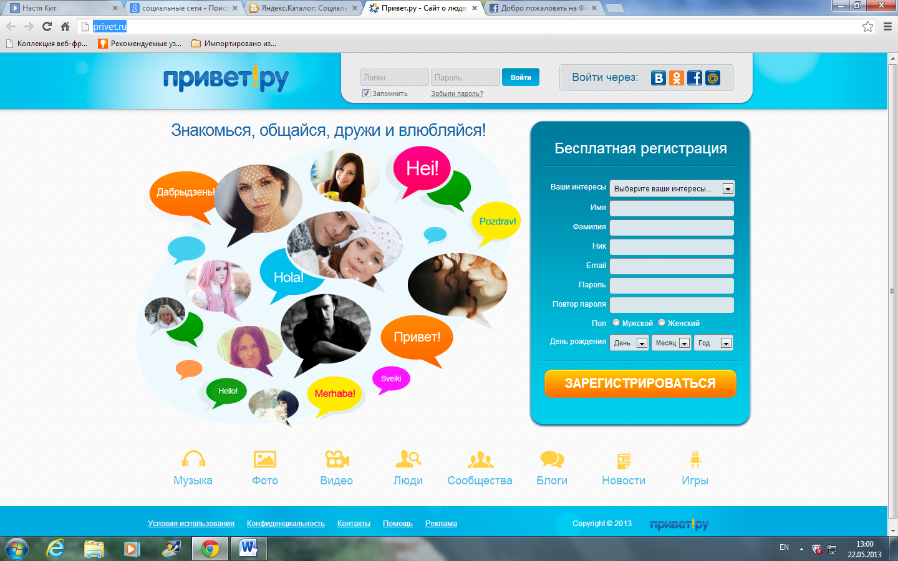Follow the Забыли пароль? link
This screenshot has width=898, height=561.
click(x=457, y=94)
